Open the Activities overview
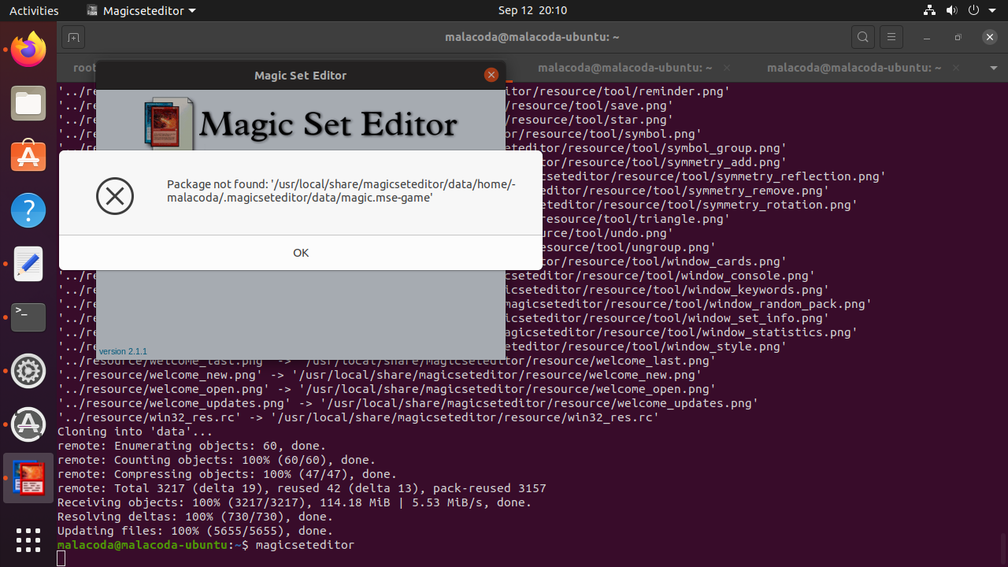This screenshot has height=567, width=1008. tap(34, 10)
